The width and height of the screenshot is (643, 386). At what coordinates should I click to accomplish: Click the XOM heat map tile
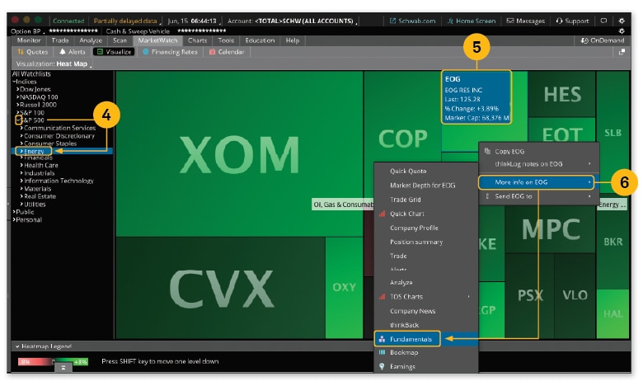pos(240,154)
